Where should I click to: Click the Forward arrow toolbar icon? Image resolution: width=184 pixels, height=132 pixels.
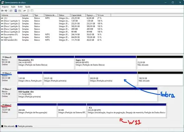click(x=6, y=11)
